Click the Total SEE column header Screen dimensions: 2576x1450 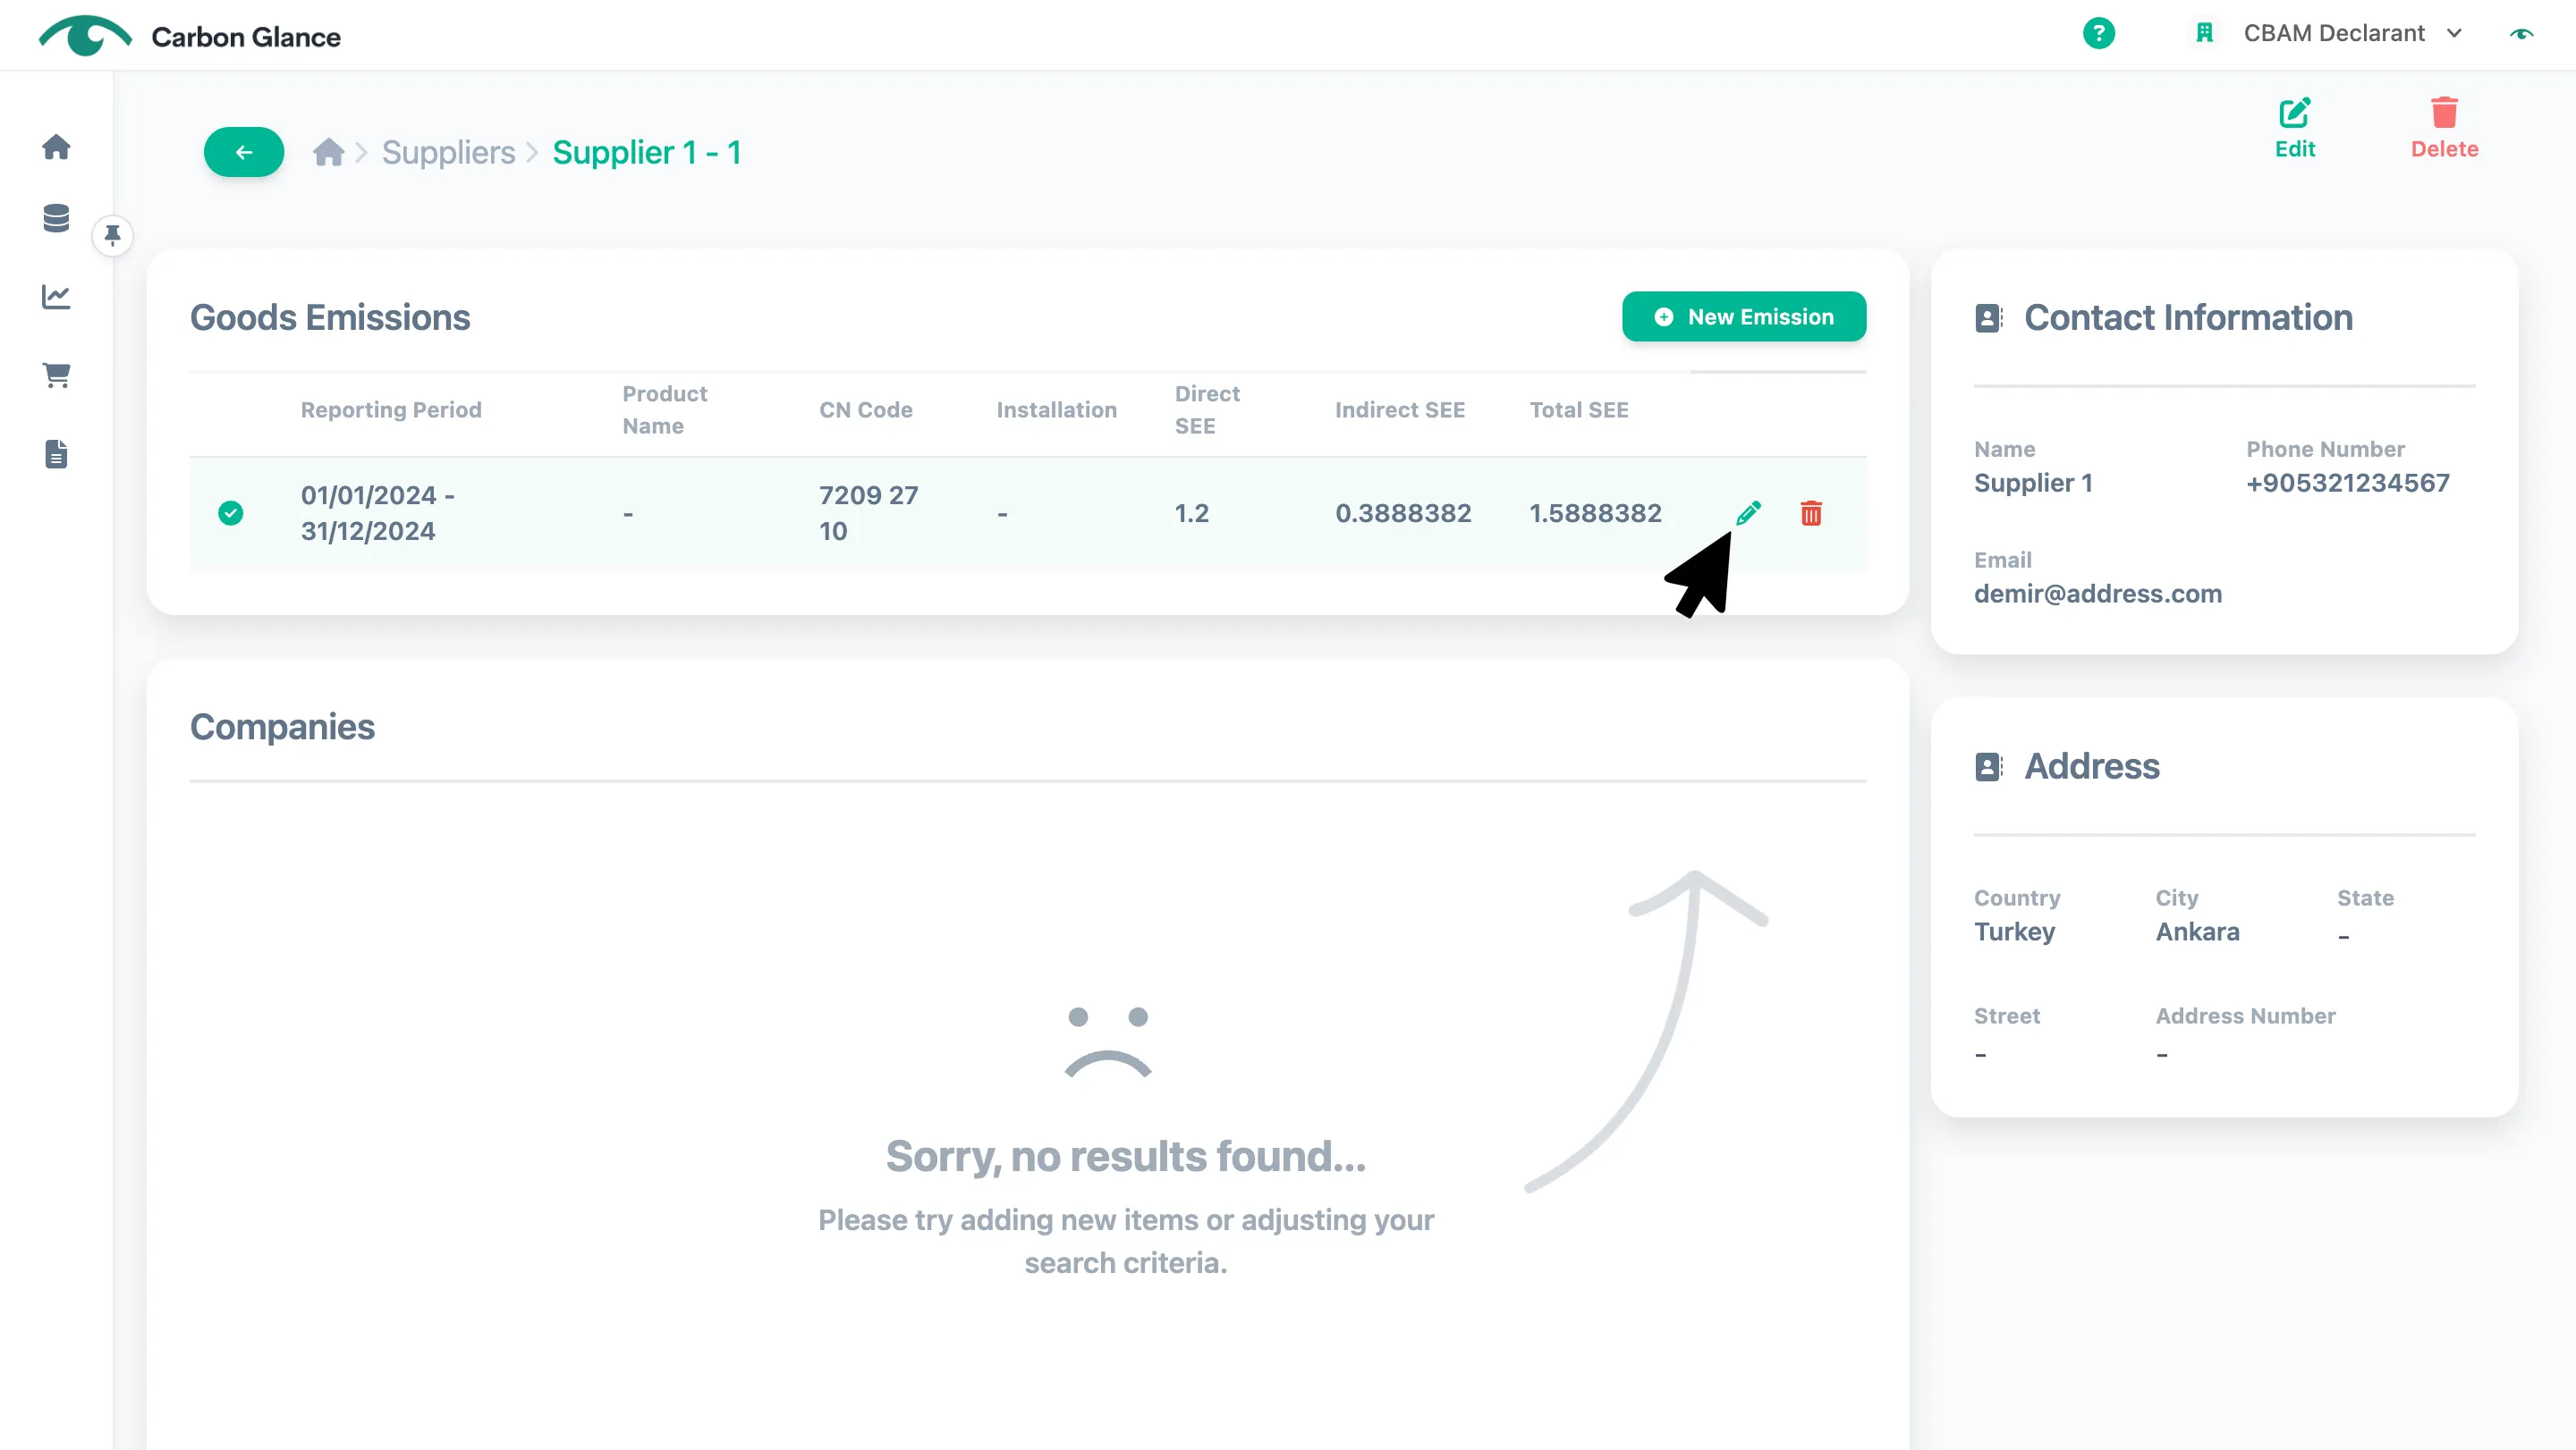tap(1579, 409)
